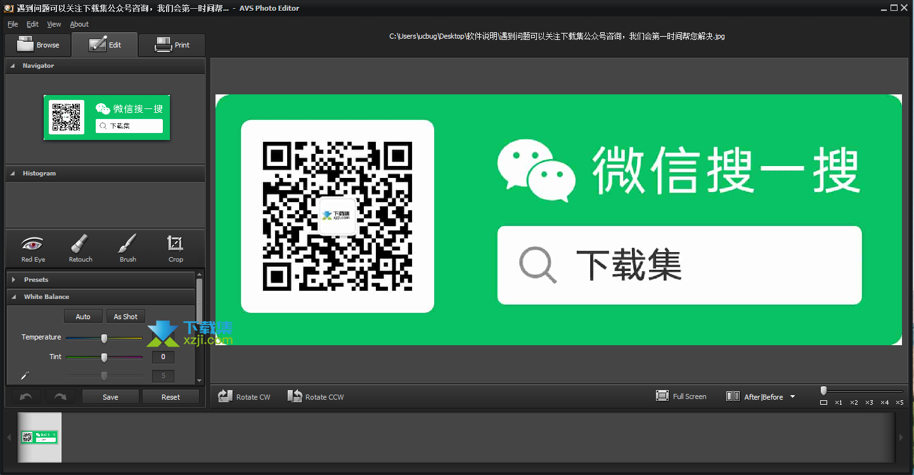Click the zoom slider handle

click(x=823, y=391)
